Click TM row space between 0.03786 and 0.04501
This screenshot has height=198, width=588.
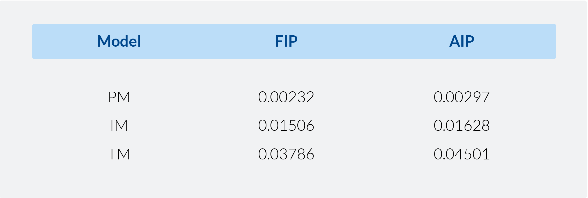pyautogui.click(x=374, y=154)
